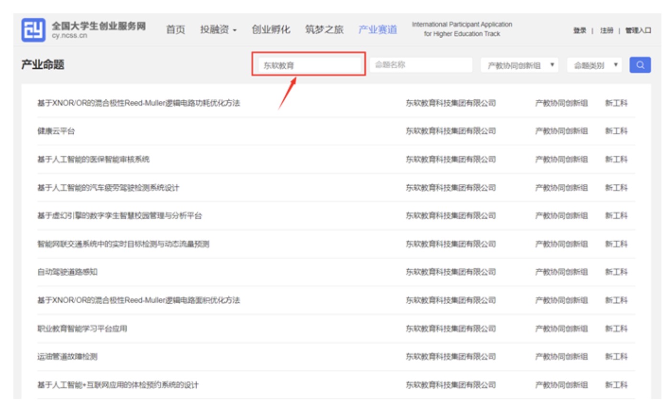The width and height of the screenshot is (671, 406).
Task: Open the 体检预约系统的设计 topic
Action: [118, 385]
